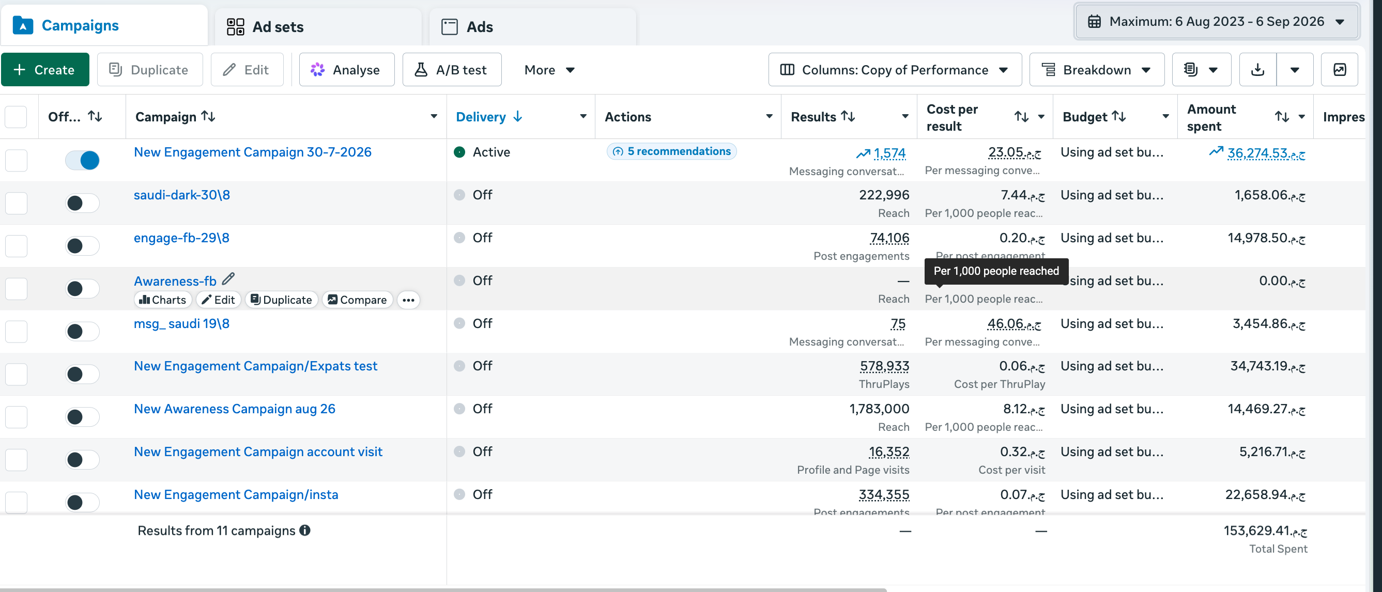Image resolution: width=1382 pixels, height=592 pixels.
Task: Click the Delivery sort down arrow
Action: click(518, 116)
